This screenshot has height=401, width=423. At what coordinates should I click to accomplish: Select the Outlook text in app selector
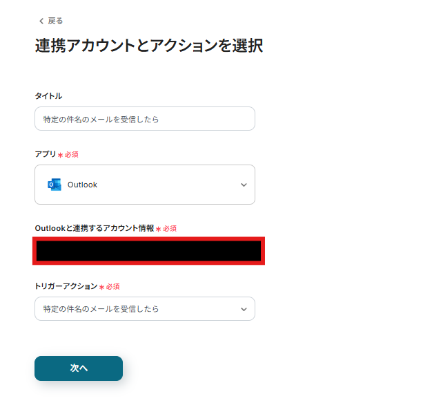[82, 185]
